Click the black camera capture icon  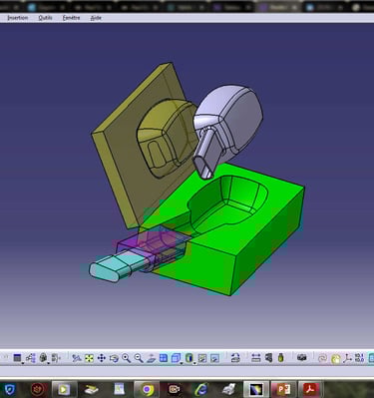point(302,357)
